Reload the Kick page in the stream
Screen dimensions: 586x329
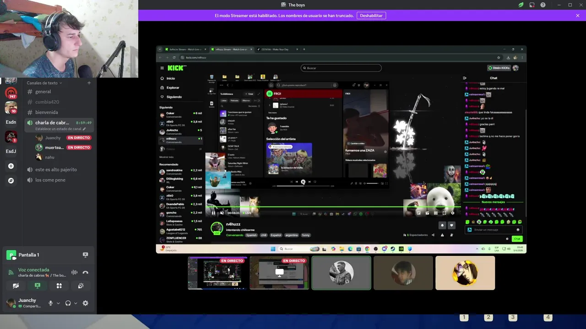tap(174, 58)
